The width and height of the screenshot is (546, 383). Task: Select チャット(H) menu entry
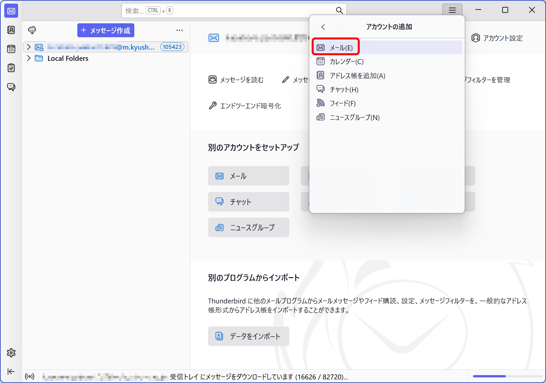coord(387,89)
